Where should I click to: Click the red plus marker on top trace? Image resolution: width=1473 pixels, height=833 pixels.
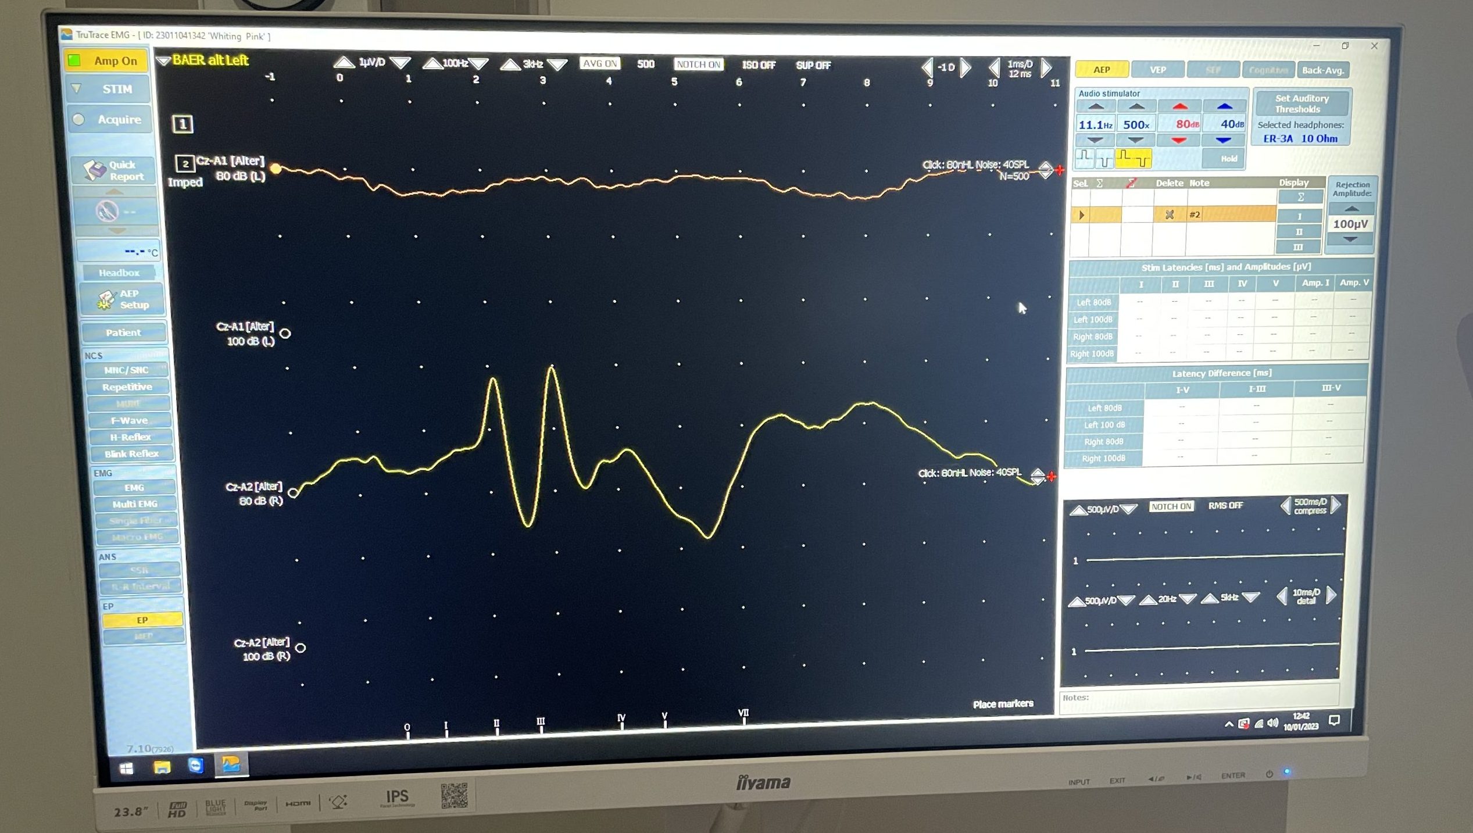[x=1060, y=170]
